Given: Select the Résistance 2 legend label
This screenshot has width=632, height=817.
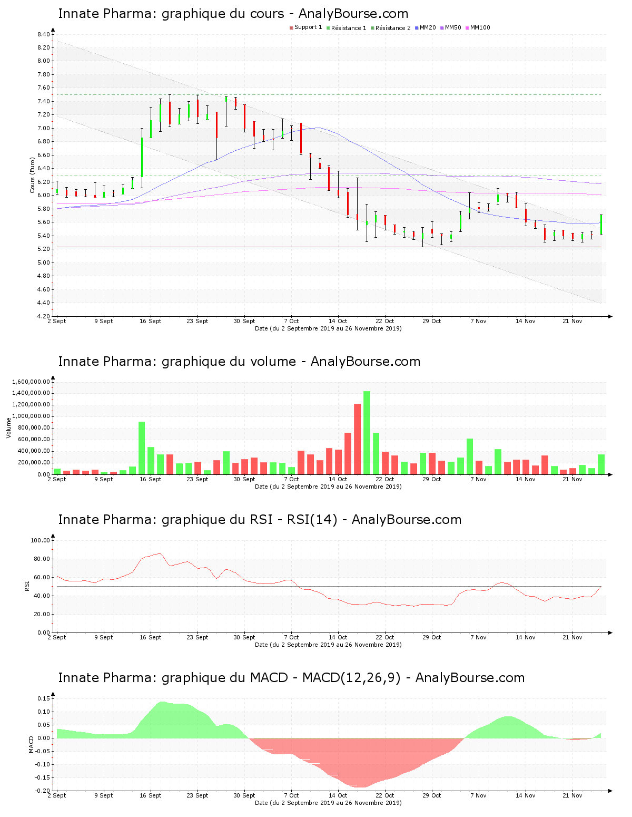Looking at the screenshot, I should tap(393, 28).
